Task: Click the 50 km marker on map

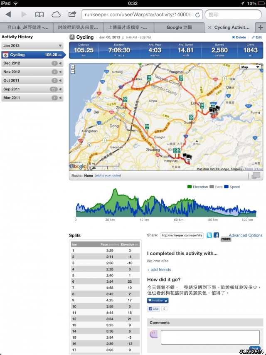Action: [x=191, y=117]
